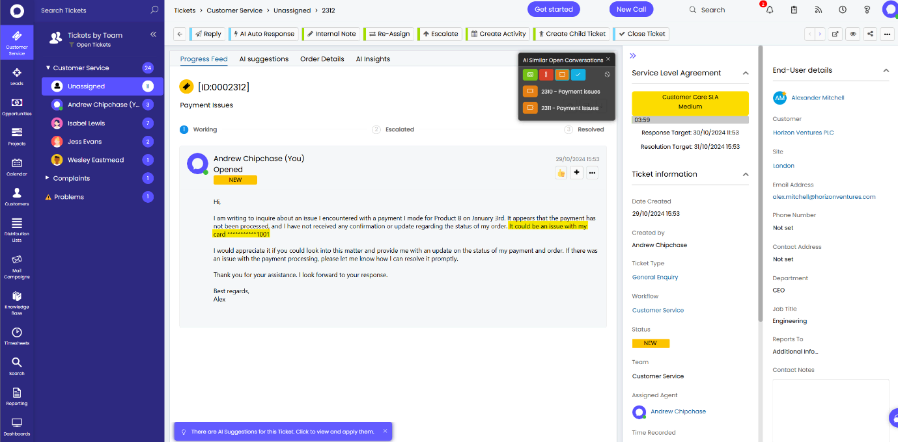
Task: Open Horizon Ventures PLC customer link
Action: pos(803,133)
